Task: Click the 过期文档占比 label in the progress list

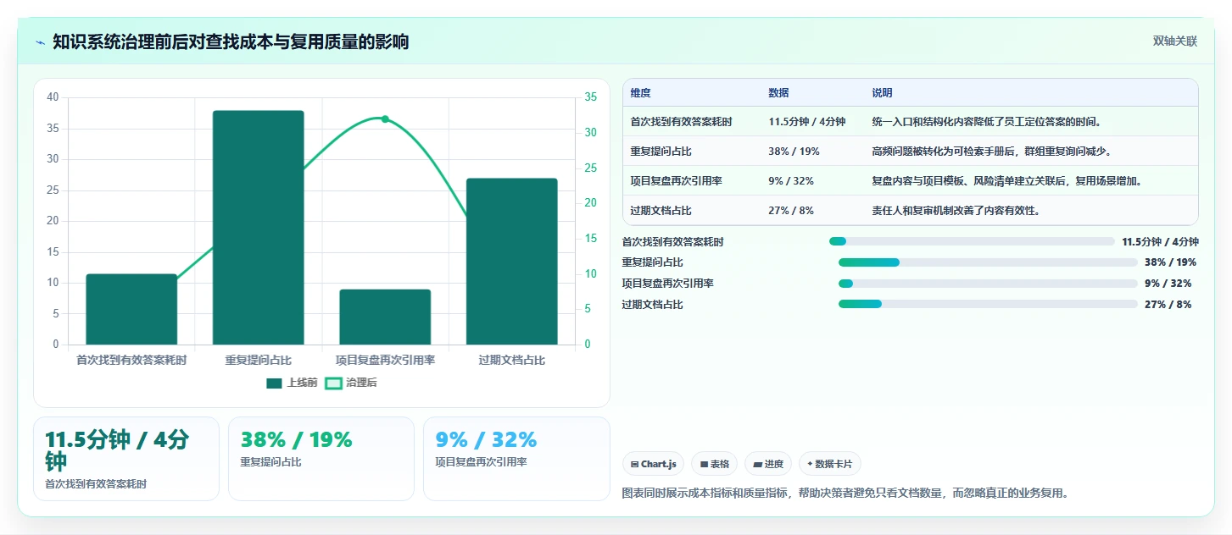Action: coord(652,304)
